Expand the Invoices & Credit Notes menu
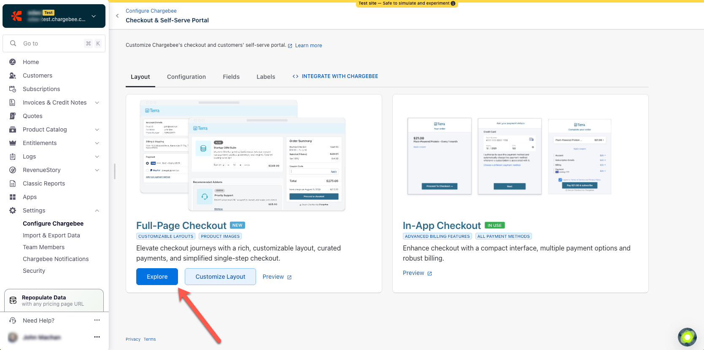Viewport: 704px width, 350px height. (x=97, y=102)
